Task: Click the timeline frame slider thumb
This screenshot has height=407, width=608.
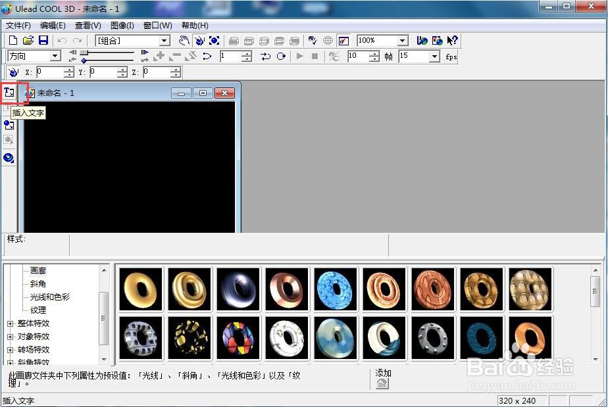Action: pos(84,53)
